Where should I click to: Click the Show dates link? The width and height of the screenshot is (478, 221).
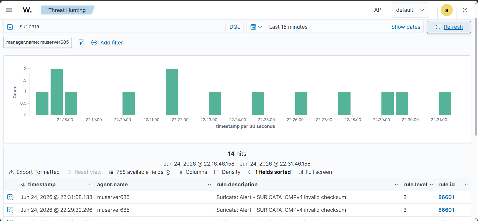406,27
